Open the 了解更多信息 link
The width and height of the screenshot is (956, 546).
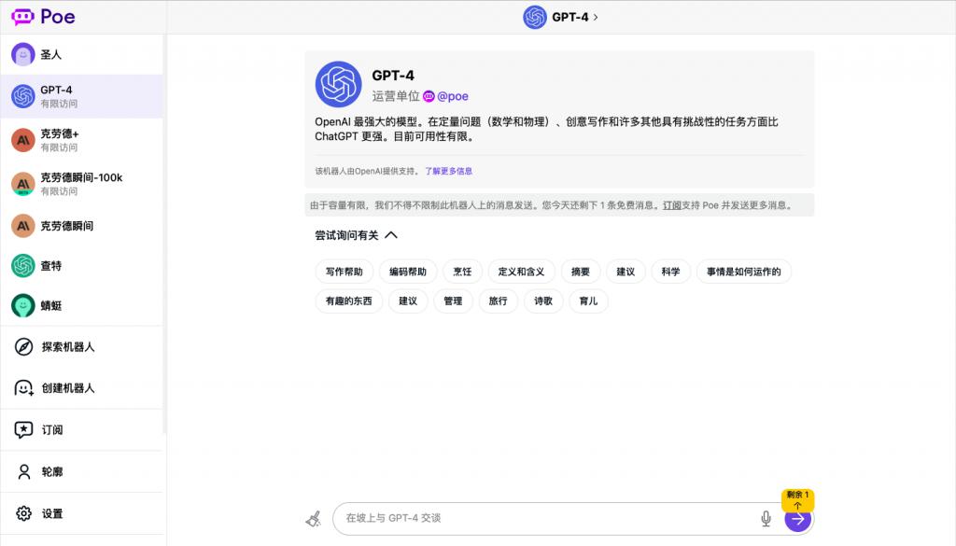click(449, 171)
